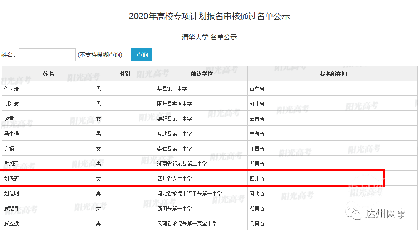Click school cell 云南省永德县第一完全中学

pyautogui.click(x=187, y=223)
